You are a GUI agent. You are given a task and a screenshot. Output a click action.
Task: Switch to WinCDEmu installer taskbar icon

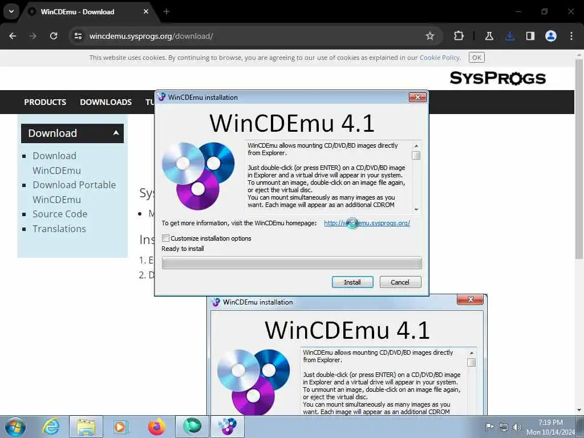[x=228, y=427]
